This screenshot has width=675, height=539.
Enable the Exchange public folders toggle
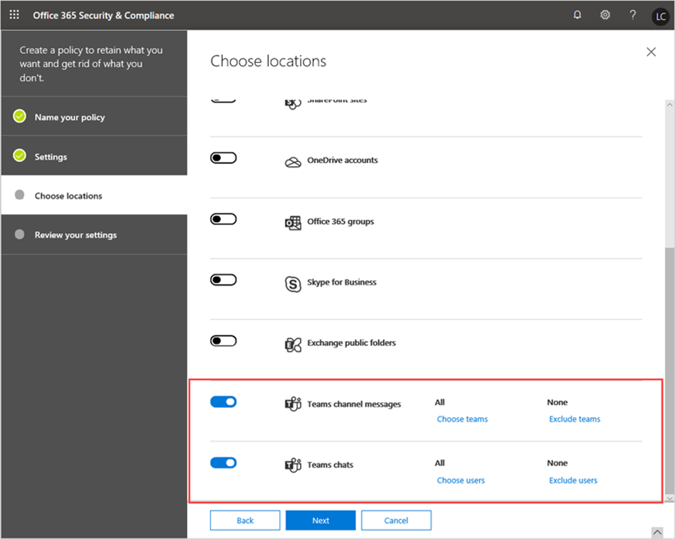click(x=224, y=341)
